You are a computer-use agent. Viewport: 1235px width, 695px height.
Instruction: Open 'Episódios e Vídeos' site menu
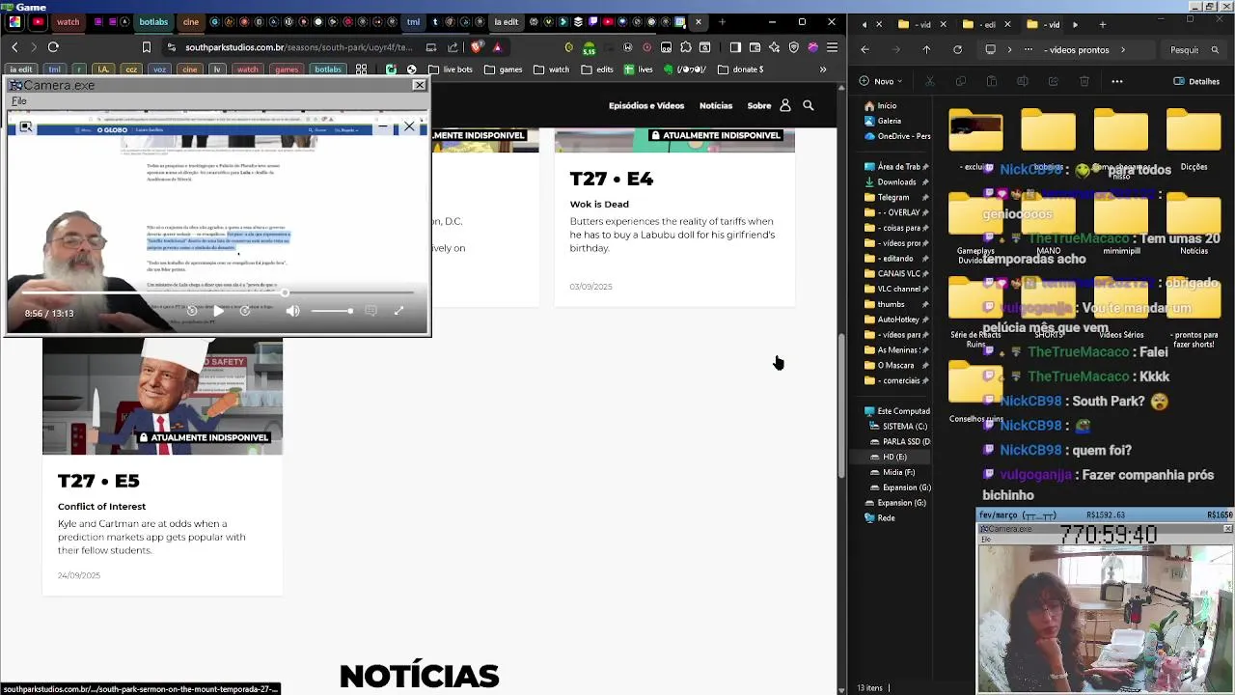pos(646,105)
